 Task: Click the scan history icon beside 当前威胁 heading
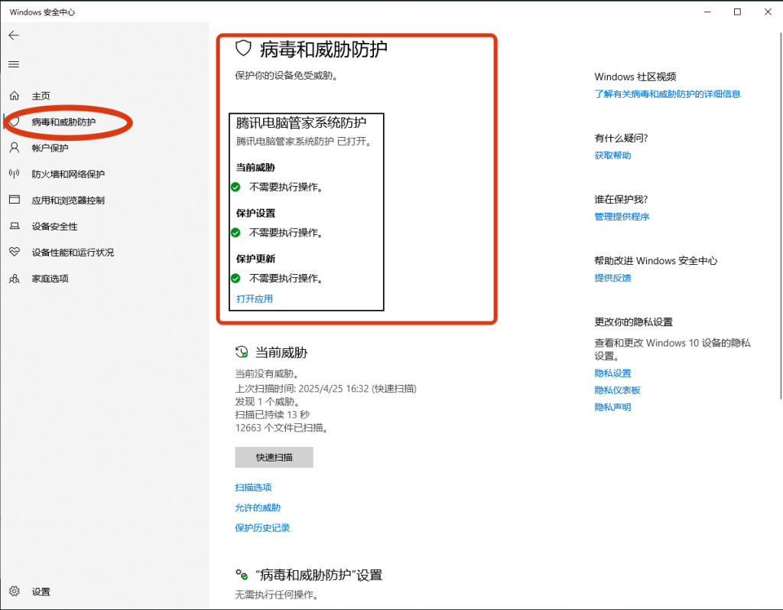click(242, 352)
